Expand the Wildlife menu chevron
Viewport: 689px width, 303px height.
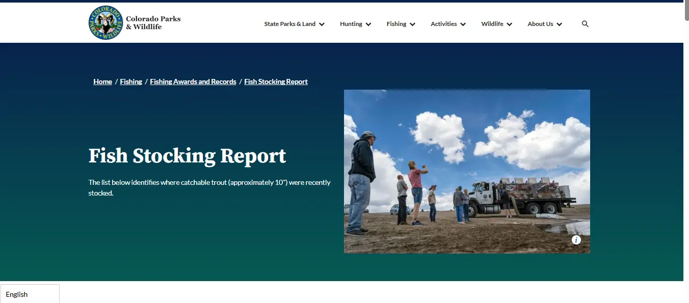click(x=509, y=24)
